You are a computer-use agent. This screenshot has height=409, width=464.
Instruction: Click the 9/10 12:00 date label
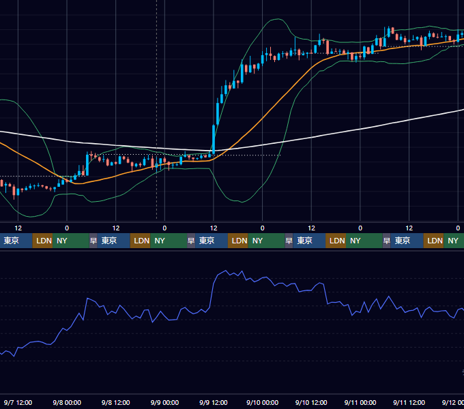coord(311,402)
